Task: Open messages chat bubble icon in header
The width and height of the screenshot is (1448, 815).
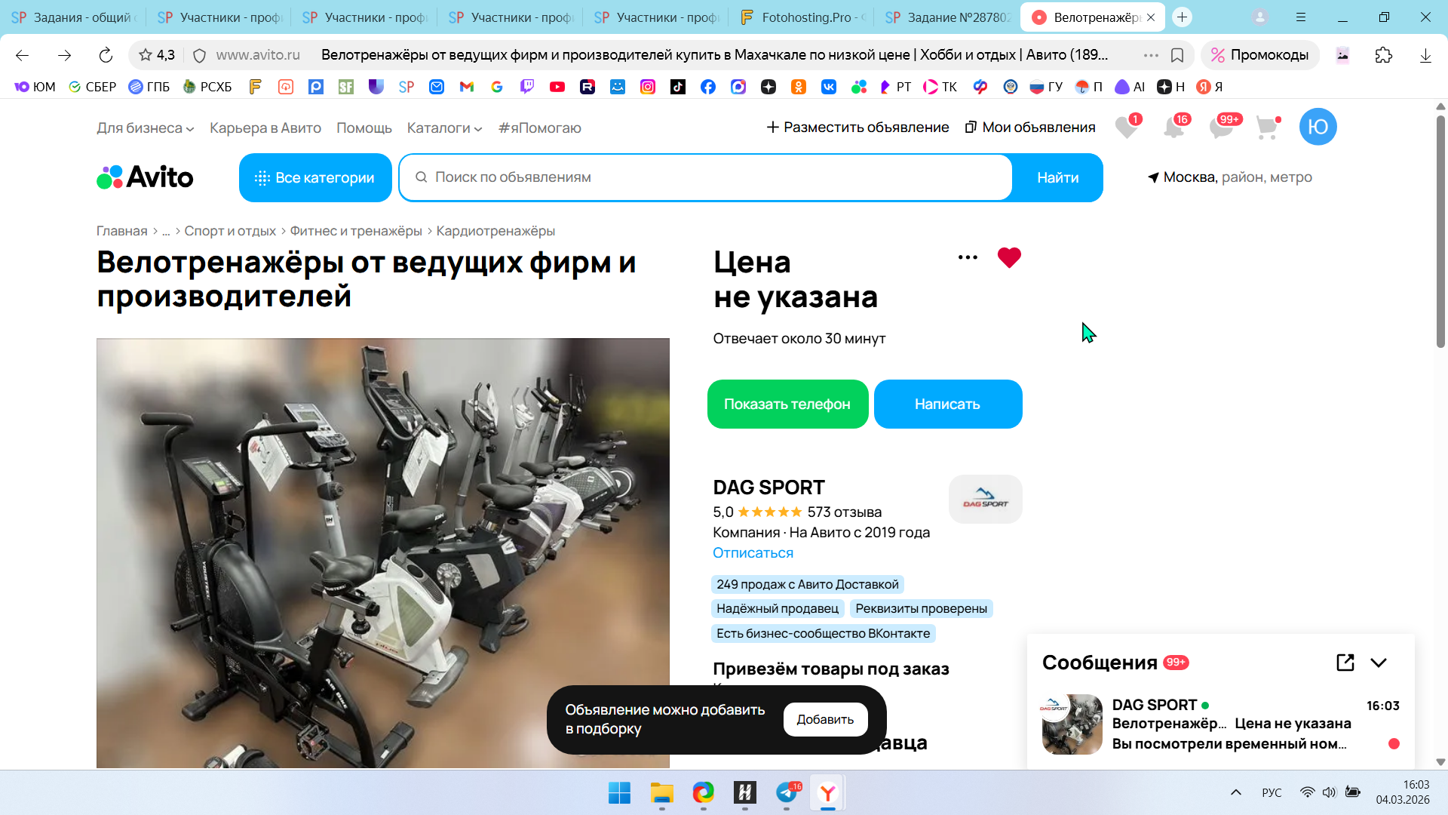Action: pyautogui.click(x=1221, y=127)
